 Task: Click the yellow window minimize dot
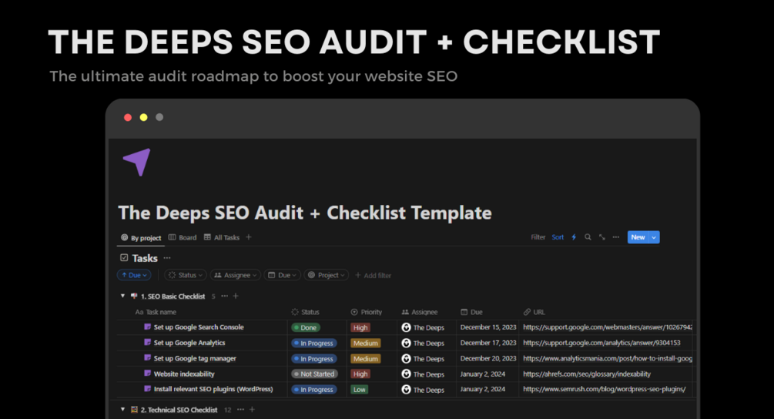[144, 117]
